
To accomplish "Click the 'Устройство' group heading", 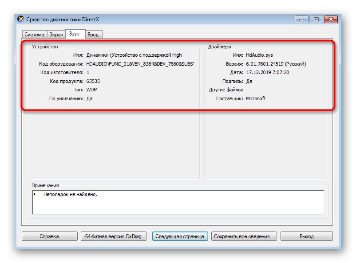I will pyautogui.click(x=45, y=47).
